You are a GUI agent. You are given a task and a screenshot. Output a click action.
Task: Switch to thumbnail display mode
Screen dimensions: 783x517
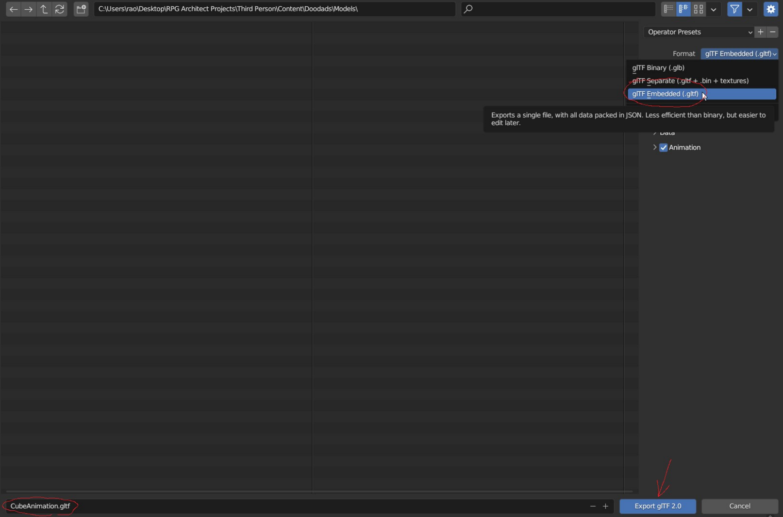698,9
